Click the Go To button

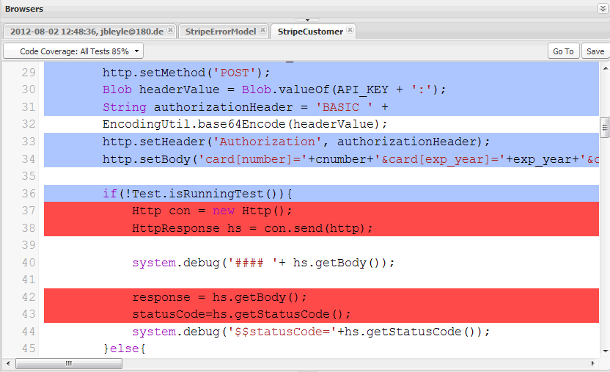click(x=563, y=51)
